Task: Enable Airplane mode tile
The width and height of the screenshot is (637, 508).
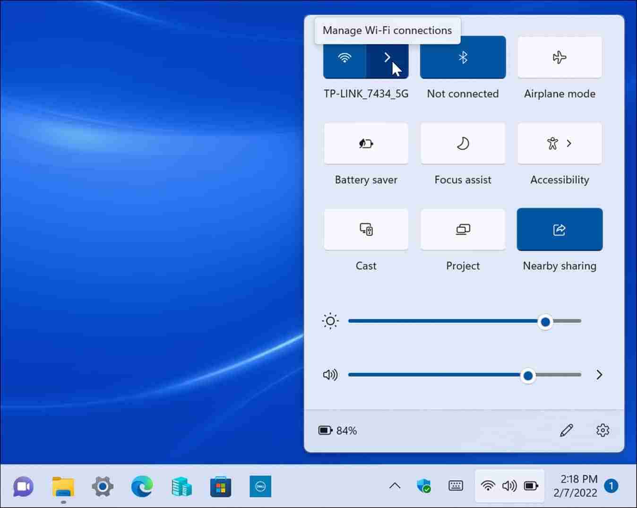Action: click(560, 58)
